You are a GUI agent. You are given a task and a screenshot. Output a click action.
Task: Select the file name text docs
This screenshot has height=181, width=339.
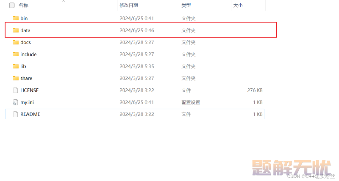point(25,42)
